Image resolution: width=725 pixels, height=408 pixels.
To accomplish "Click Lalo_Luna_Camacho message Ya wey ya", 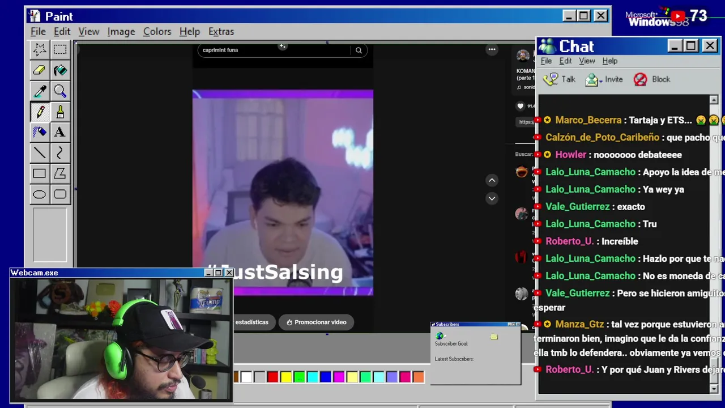I will (x=615, y=189).
